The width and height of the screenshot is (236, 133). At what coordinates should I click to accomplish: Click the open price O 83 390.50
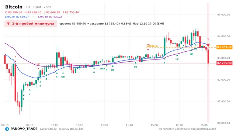tap(14, 12)
